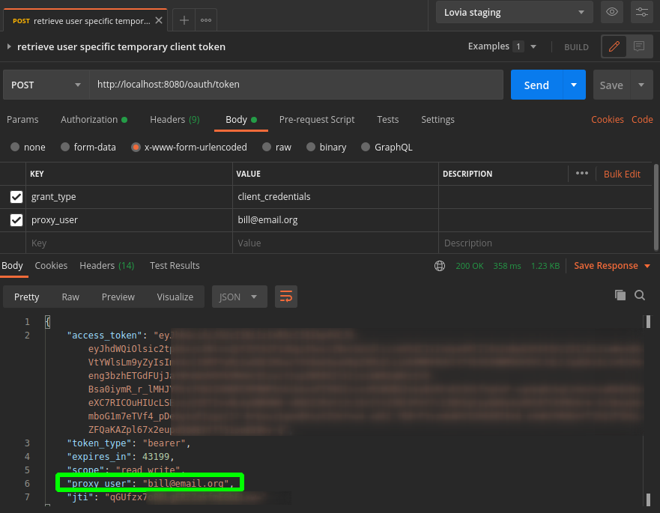Open the Tests tab
Viewport: 660px width, 513px height.
[387, 120]
